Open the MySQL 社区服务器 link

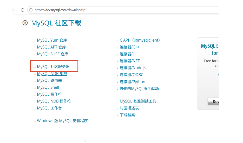(x=53, y=67)
